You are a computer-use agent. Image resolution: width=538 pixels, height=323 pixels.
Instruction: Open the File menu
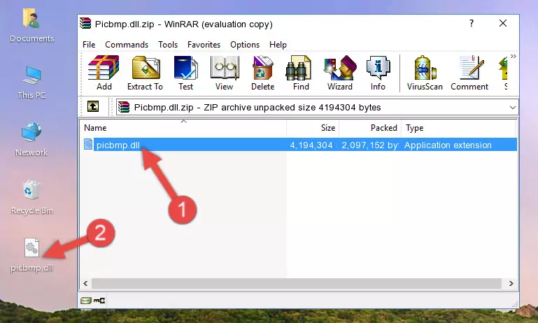tap(89, 45)
